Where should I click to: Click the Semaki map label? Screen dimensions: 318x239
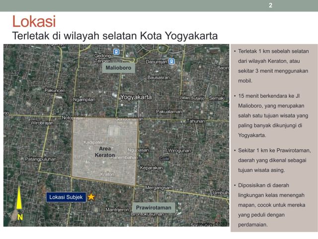click(x=217, y=98)
